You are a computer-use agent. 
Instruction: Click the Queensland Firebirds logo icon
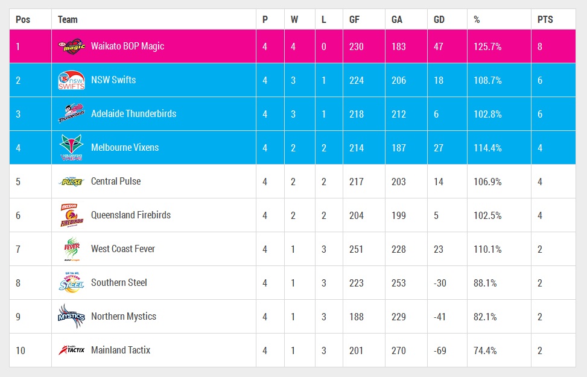pyautogui.click(x=71, y=215)
